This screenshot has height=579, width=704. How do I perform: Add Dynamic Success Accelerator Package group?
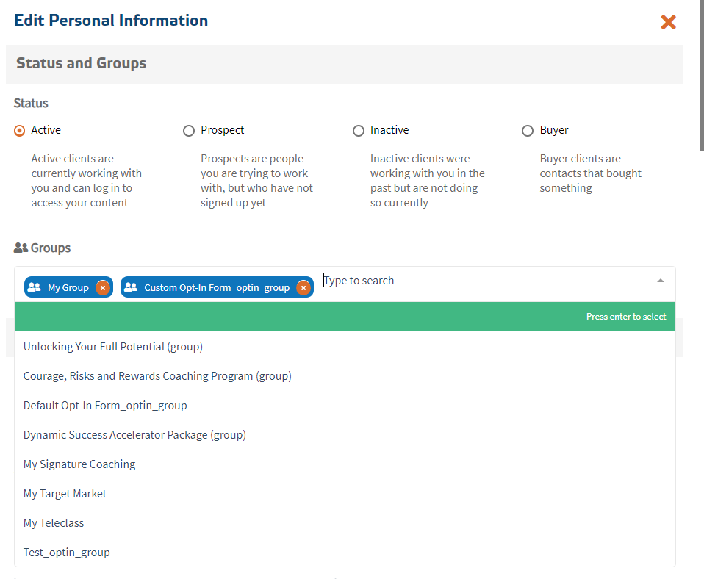pyautogui.click(x=134, y=434)
